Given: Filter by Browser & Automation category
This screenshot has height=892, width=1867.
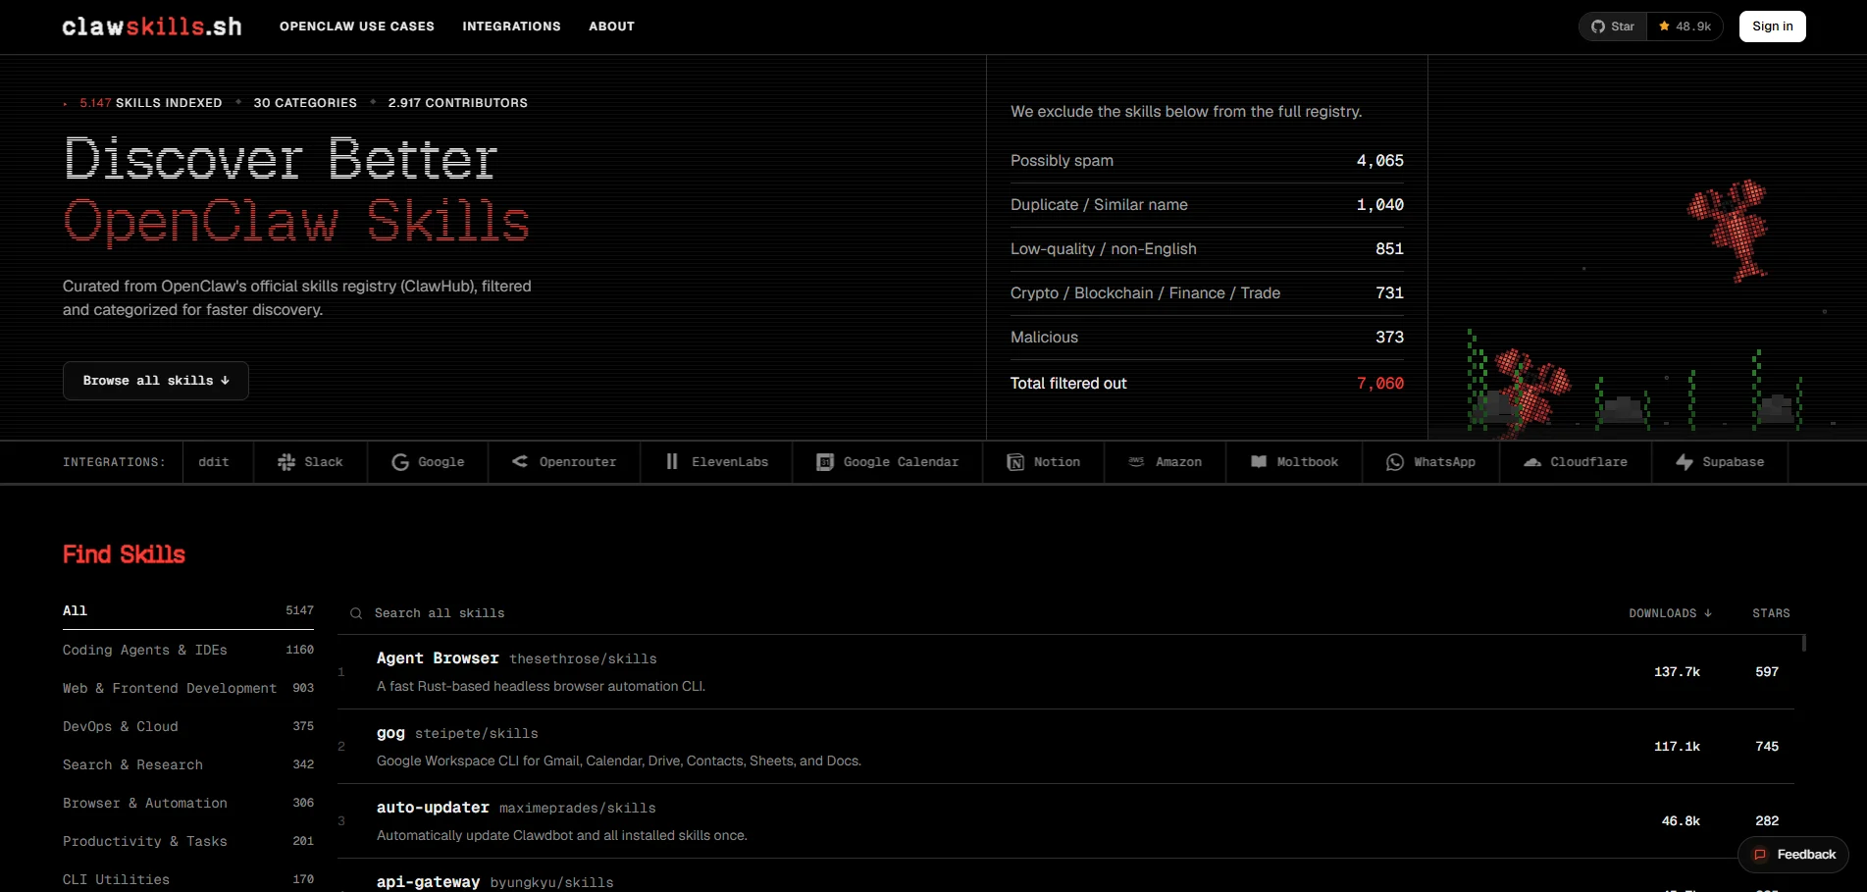Looking at the screenshot, I should click(x=188, y=803).
